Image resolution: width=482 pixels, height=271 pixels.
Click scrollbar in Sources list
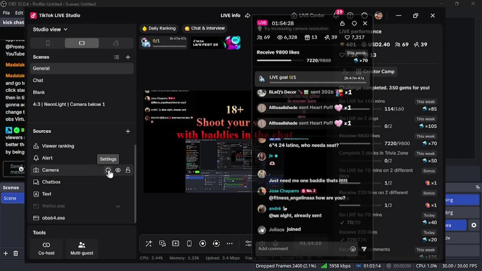[x=135, y=183]
